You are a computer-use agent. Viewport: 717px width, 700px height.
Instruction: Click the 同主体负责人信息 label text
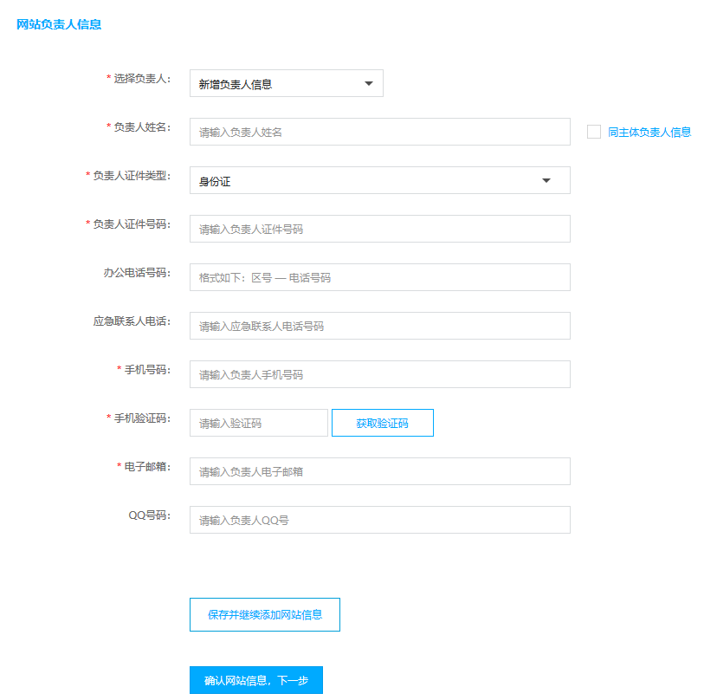649,131
